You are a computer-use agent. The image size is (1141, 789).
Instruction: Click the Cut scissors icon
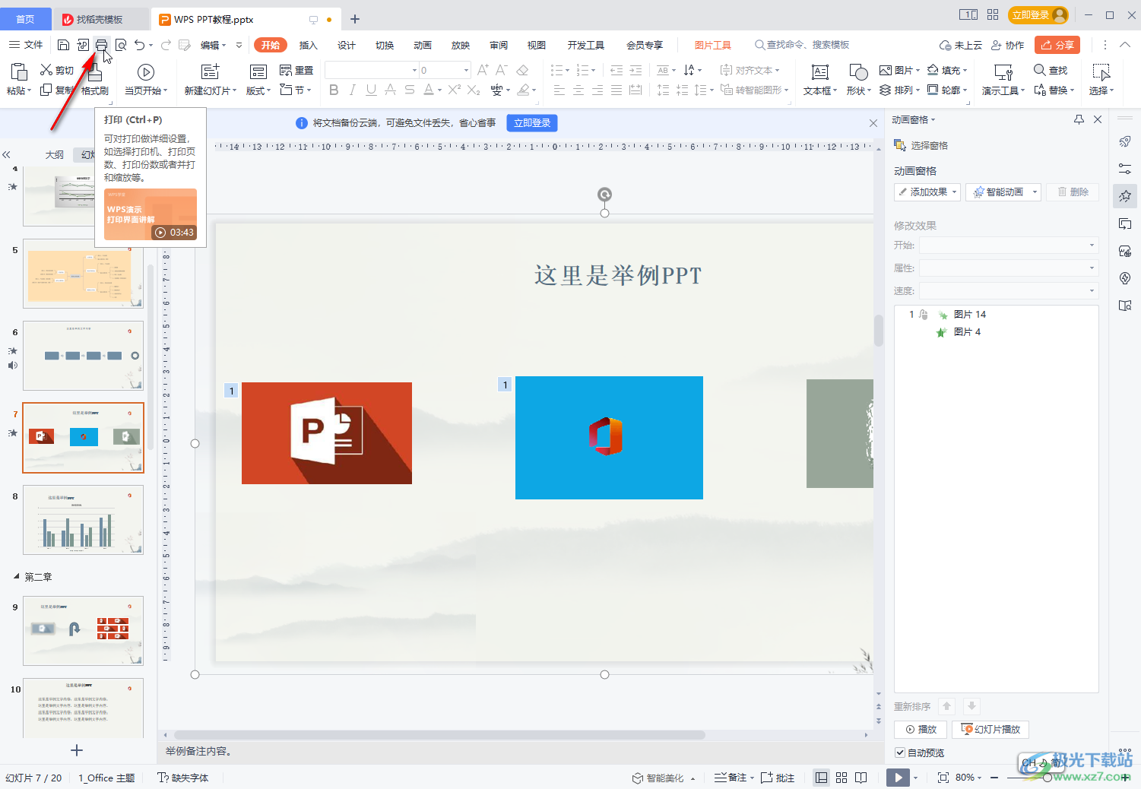pyautogui.click(x=46, y=70)
